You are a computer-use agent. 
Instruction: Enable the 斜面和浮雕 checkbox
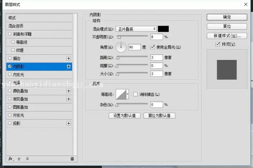pyautogui.click(x=10, y=34)
